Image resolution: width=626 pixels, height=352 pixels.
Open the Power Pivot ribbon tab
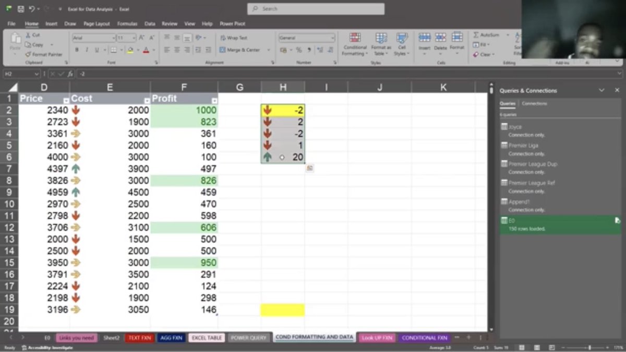[x=232, y=23]
